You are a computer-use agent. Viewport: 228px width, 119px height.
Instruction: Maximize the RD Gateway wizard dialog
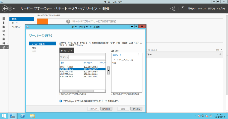point(136,26)
